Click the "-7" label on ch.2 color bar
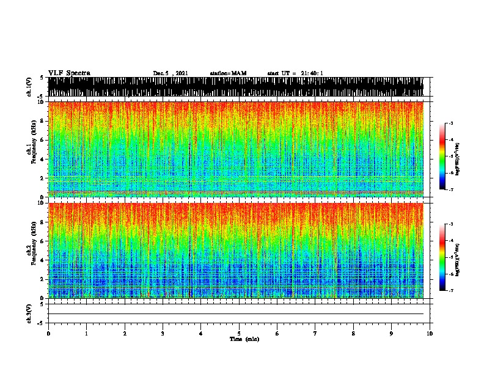 pyautogui.click(x=451, y=291)
